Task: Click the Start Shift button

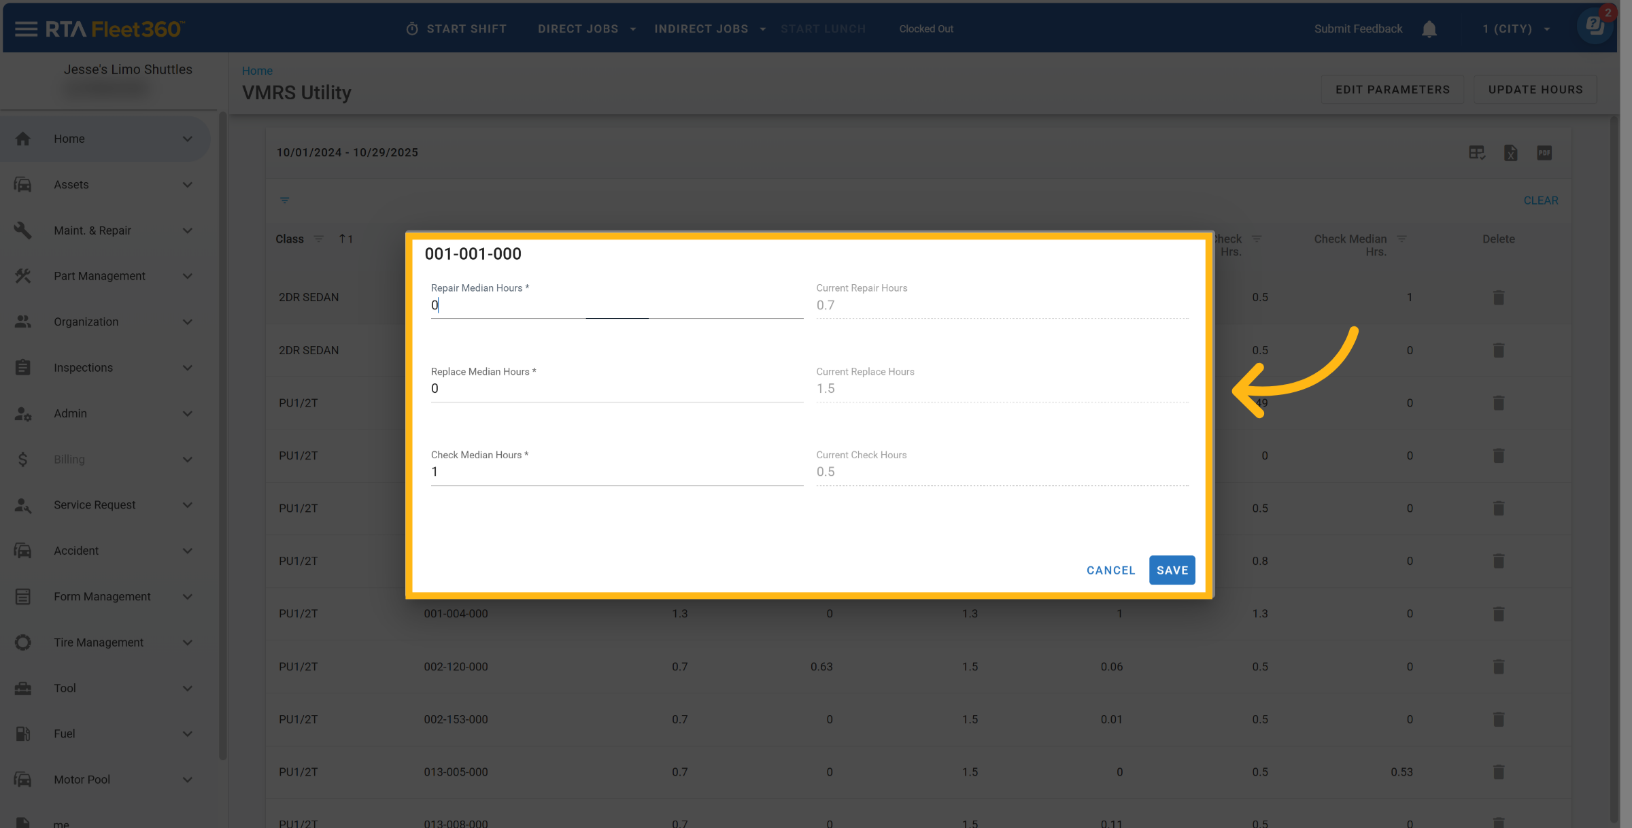Action: point(456,29)
